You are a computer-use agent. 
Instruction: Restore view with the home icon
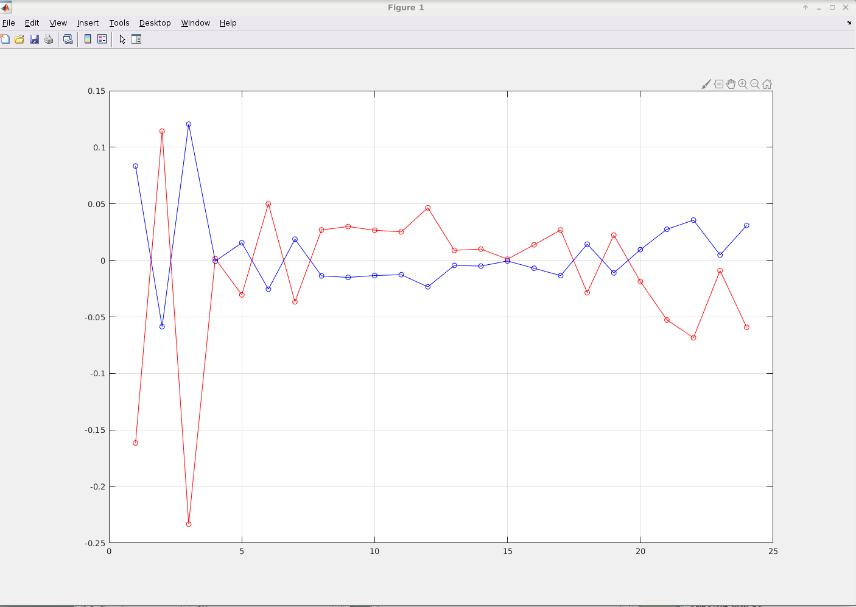coord(767,84)
